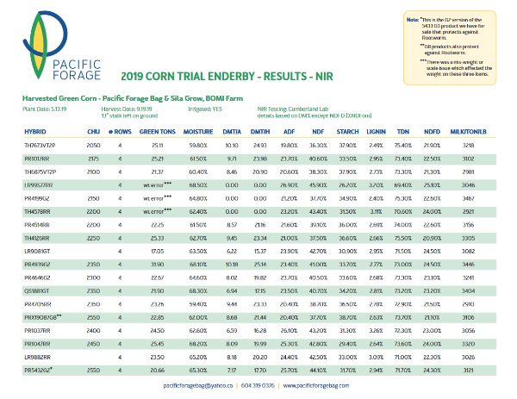517x399 pixels.
Task: Click CHU value 2400 in the PR1037RR row
Action: (x=93, y=331)
